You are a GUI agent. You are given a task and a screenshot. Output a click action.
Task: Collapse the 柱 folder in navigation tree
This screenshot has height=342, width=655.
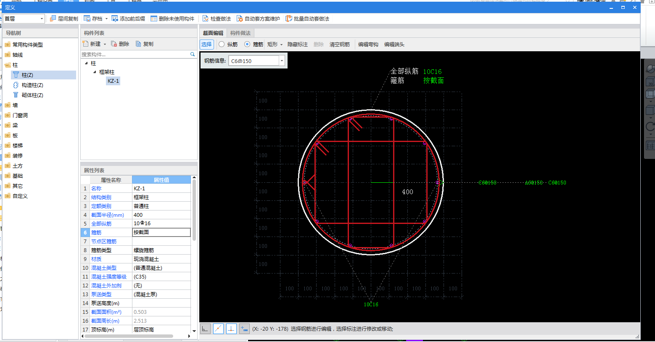(8, 65)
